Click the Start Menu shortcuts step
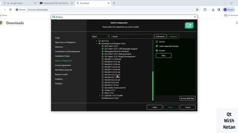The image size is (238, 133). pyautogui.click(x=64, y=70)
